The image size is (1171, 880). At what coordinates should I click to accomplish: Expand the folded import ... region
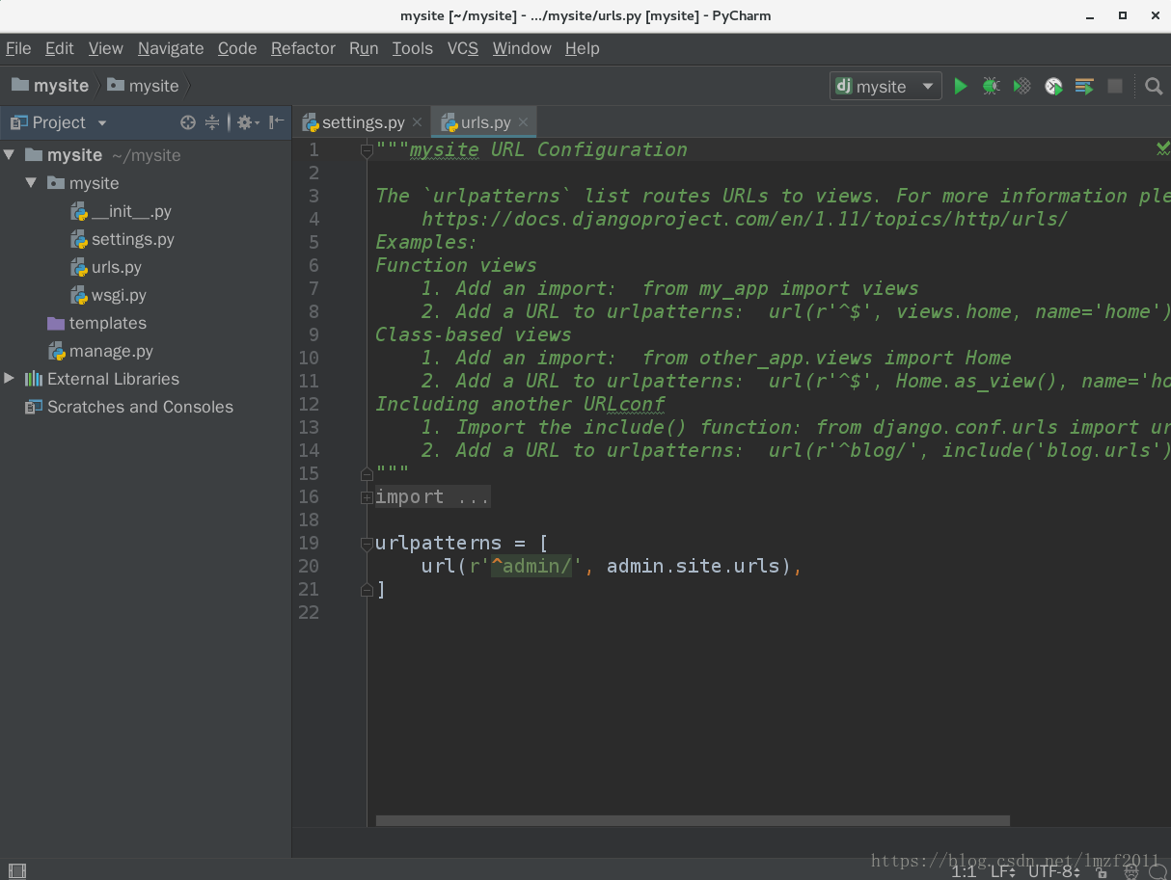click(x=367, y=497)
